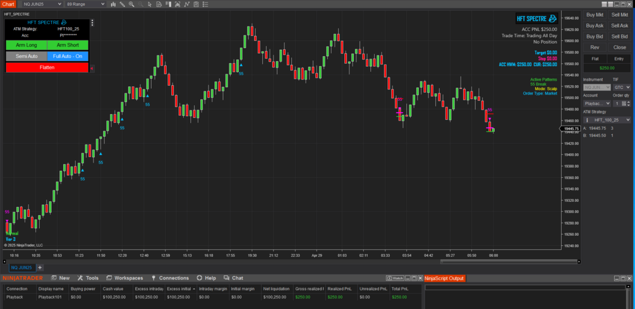This screenshot has height=309, width=635.
Task: Click the Playback101 display name cell
Action: tap(51, 297)
